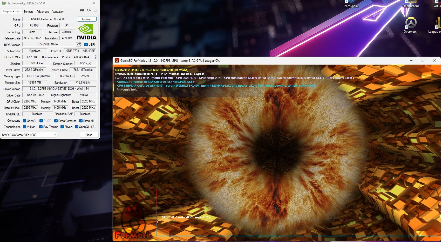This screenshot has height=242, width=441.
Task: Open the Overwatch desktop shortcut
Action: coord(411,25)
